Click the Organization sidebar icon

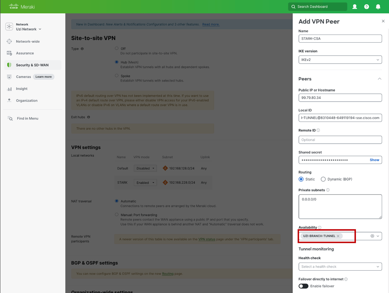point(9,100)
